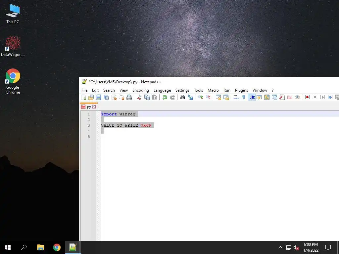The height and width of the screenshot is (254, 339).
Task: Save the current file with toolbar icon
Action: (x=99, y=97)
